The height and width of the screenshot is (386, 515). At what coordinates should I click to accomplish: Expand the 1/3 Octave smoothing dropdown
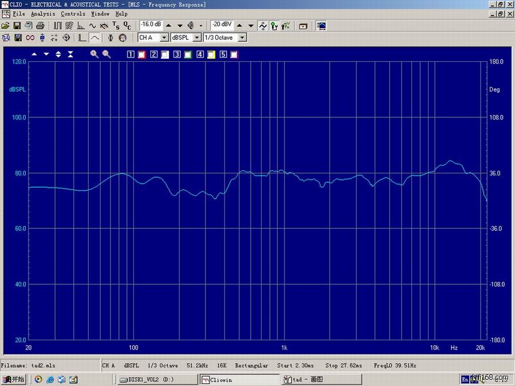(242, 38)
